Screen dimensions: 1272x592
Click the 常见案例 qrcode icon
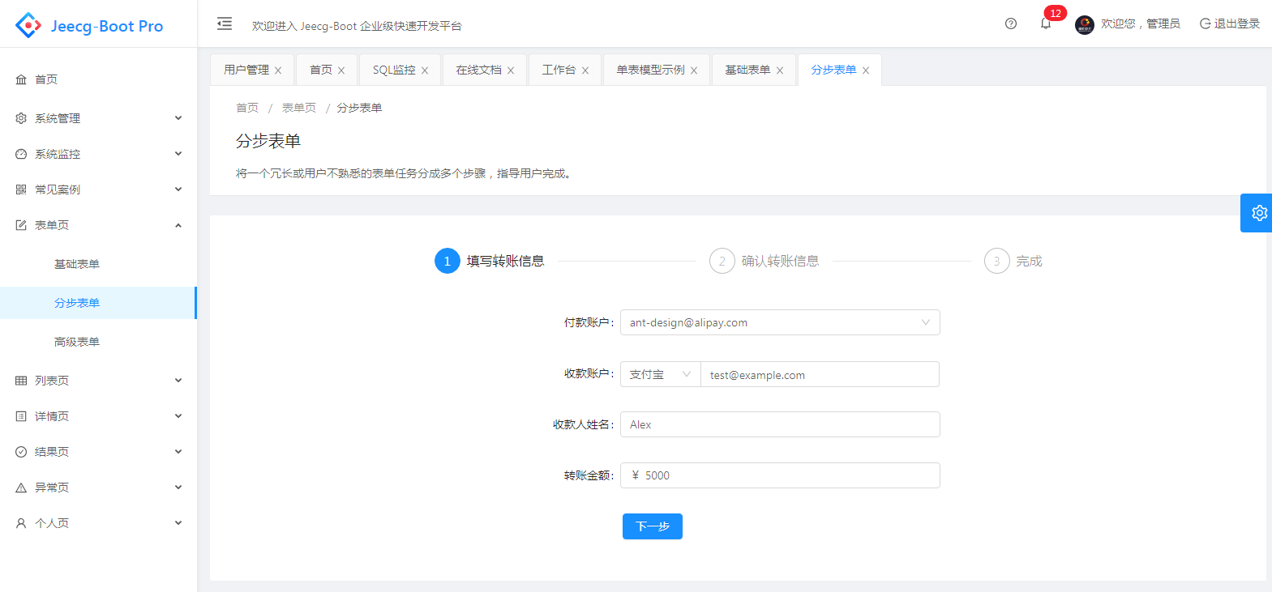[x=21, y=190]
